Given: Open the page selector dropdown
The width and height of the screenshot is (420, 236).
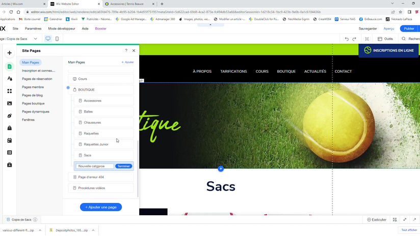Looking at the screenshot, I should click(35, 39).
